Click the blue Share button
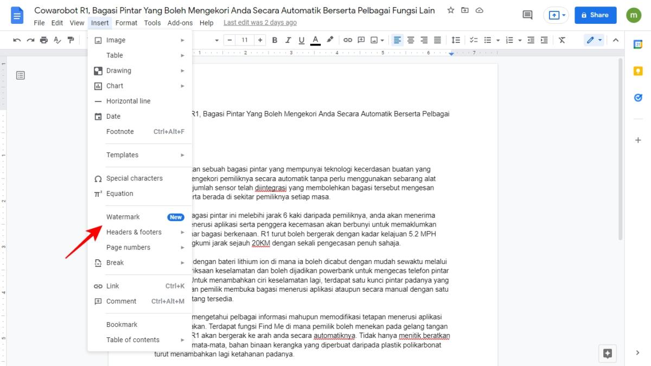Screen dimensions: 651x366 click(x=595, y=15)
